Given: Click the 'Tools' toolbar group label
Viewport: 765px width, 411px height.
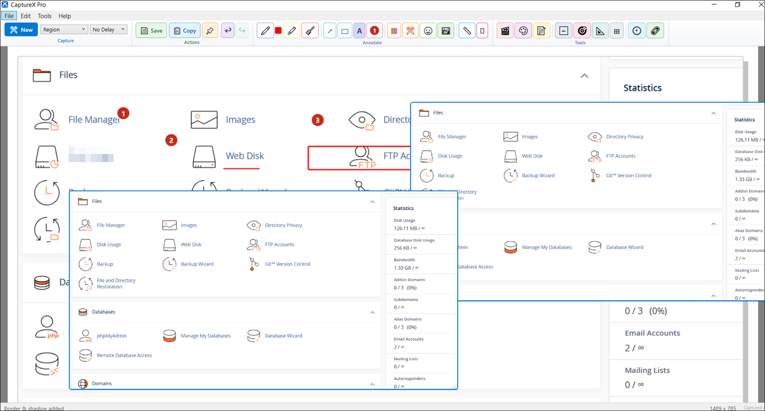Looking at the screenshot, I should tap(580, 42).
